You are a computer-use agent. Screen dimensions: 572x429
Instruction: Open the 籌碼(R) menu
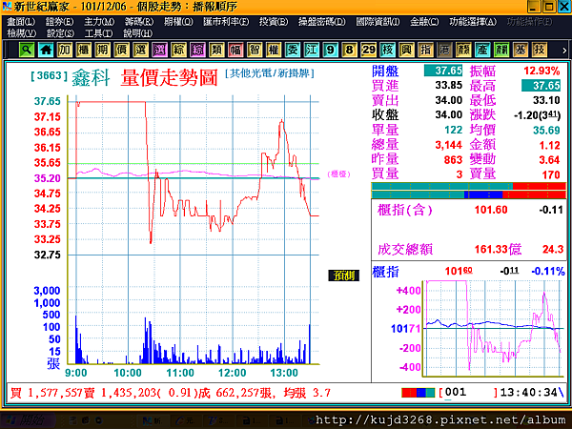click(x=139, y=22)
